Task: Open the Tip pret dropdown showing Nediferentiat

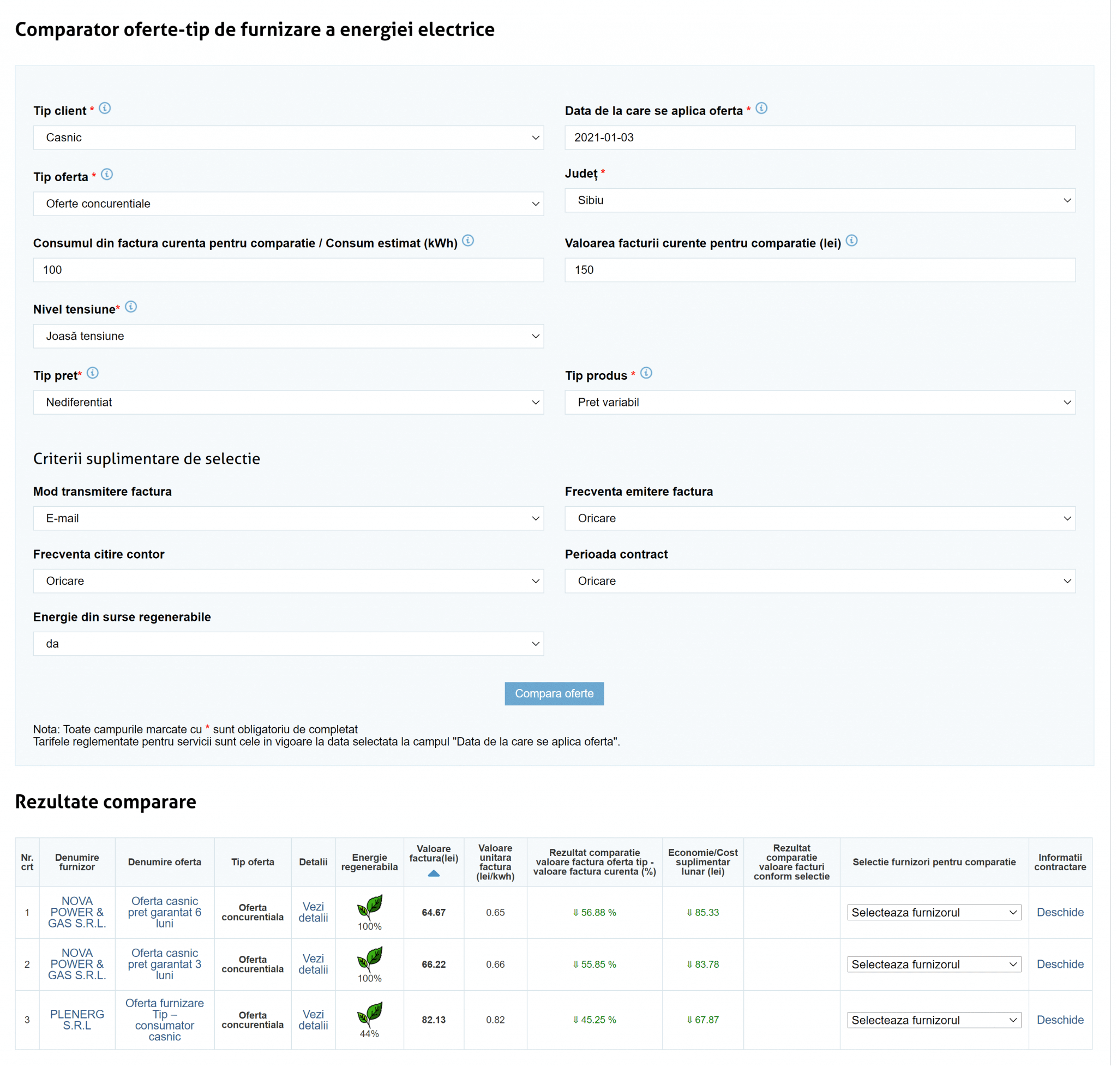Action: [x=288, y=402]
